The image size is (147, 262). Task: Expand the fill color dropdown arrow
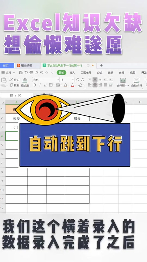68,85
